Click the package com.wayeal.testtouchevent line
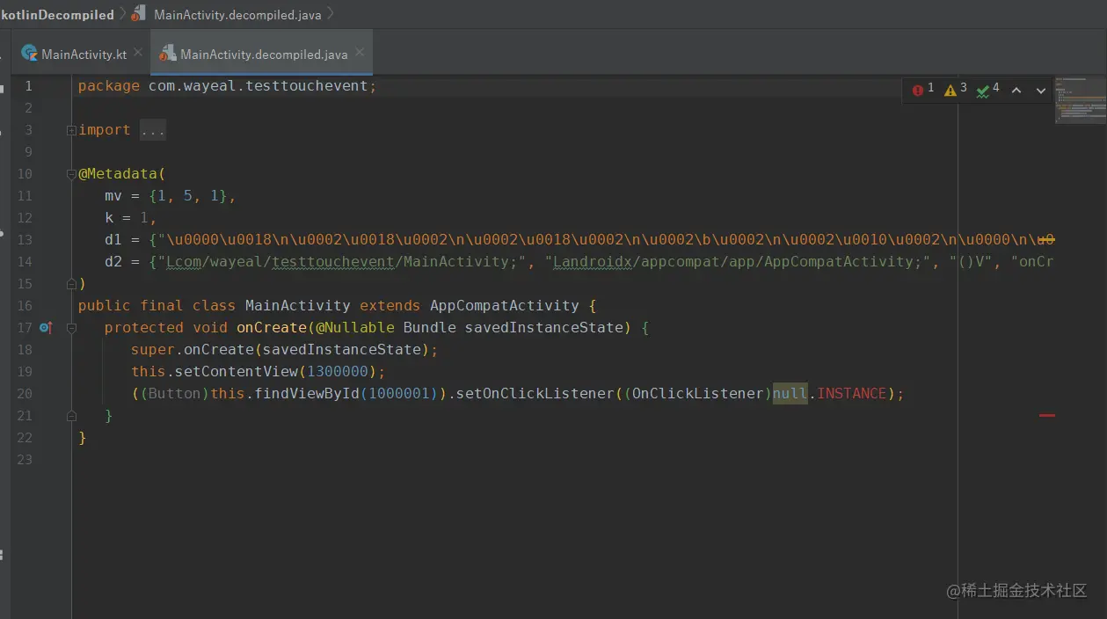This screenshot has height=619, width=1107. coord(227,86)
